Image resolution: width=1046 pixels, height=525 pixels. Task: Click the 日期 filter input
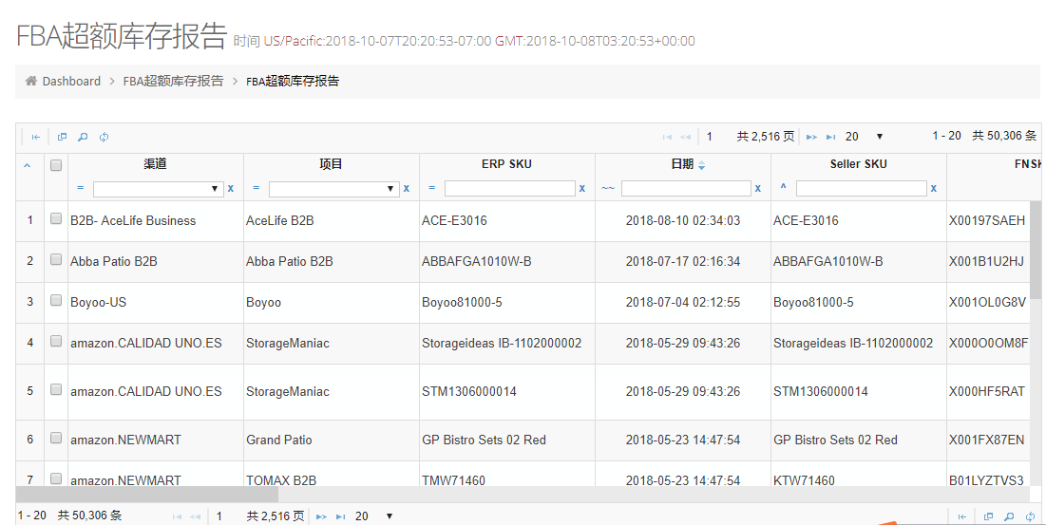[x=686, y=189]
